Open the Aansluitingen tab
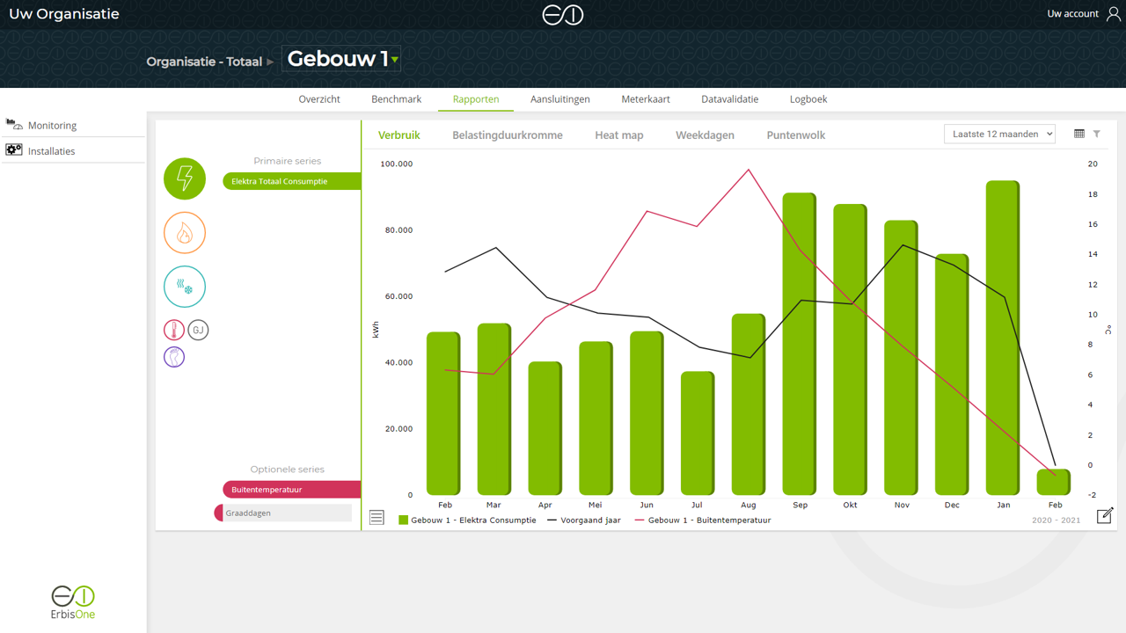1126x633 pixels. coord(559,99)
